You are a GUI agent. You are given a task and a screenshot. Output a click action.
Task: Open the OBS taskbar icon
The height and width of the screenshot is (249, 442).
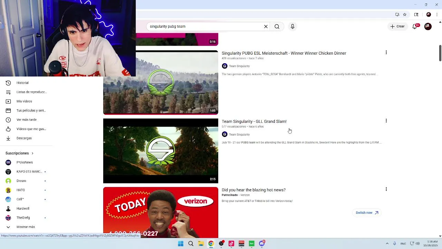[x=221, y=243]
